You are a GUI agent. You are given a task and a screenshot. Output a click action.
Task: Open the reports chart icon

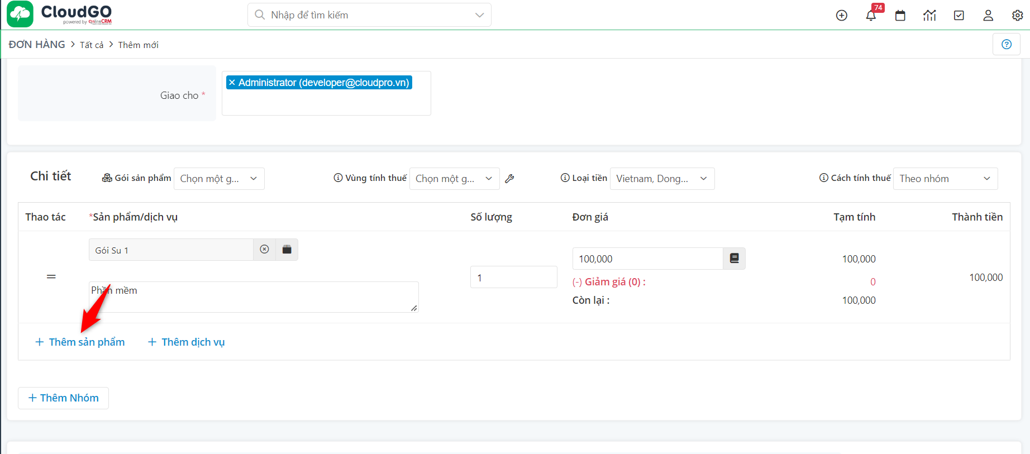coord(929,16)
